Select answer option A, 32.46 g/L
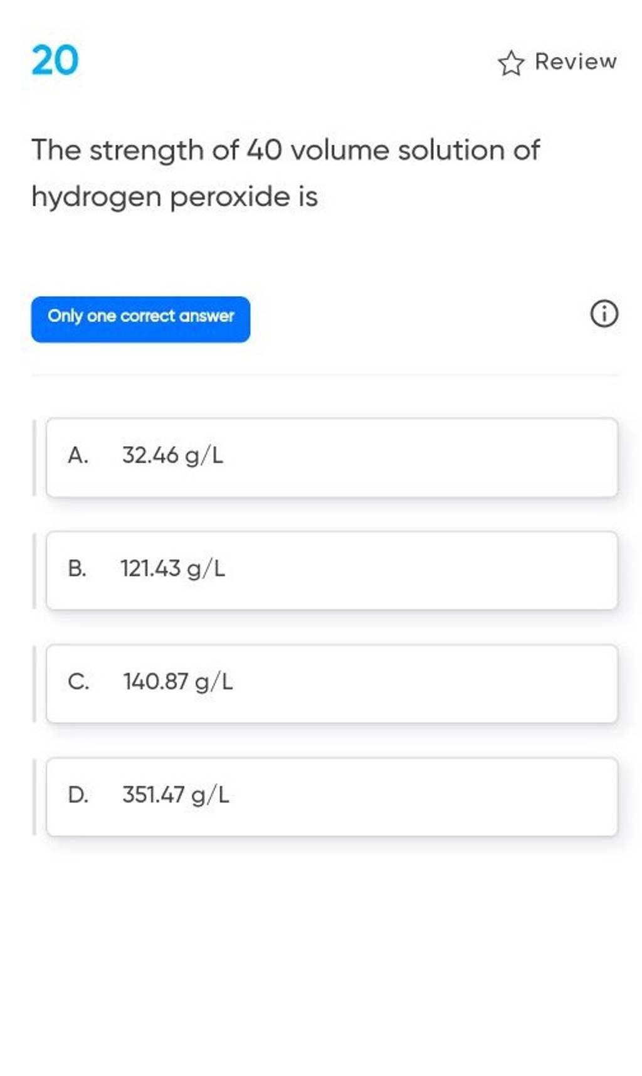 pyautogui.click(x=332, y=455)
